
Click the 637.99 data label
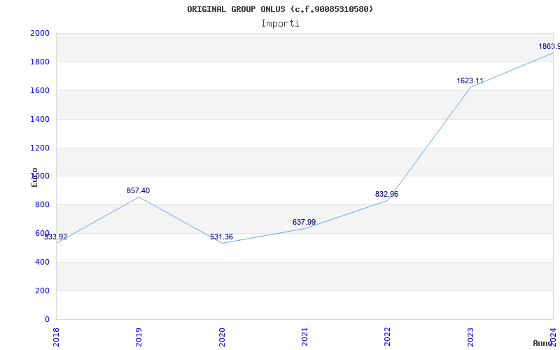click(304, 222)
